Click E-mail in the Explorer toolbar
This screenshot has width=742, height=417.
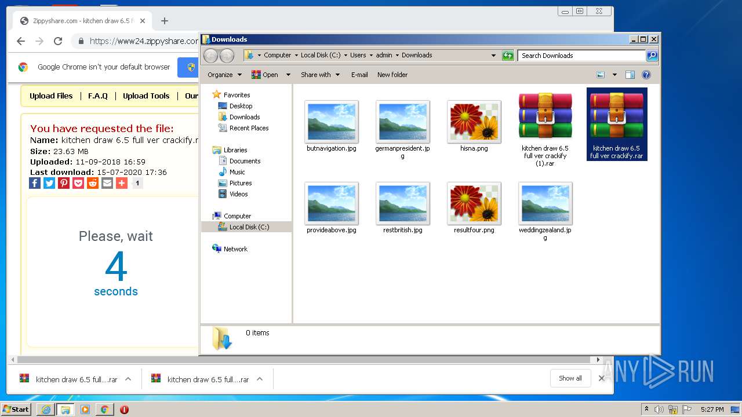(359, 75)
